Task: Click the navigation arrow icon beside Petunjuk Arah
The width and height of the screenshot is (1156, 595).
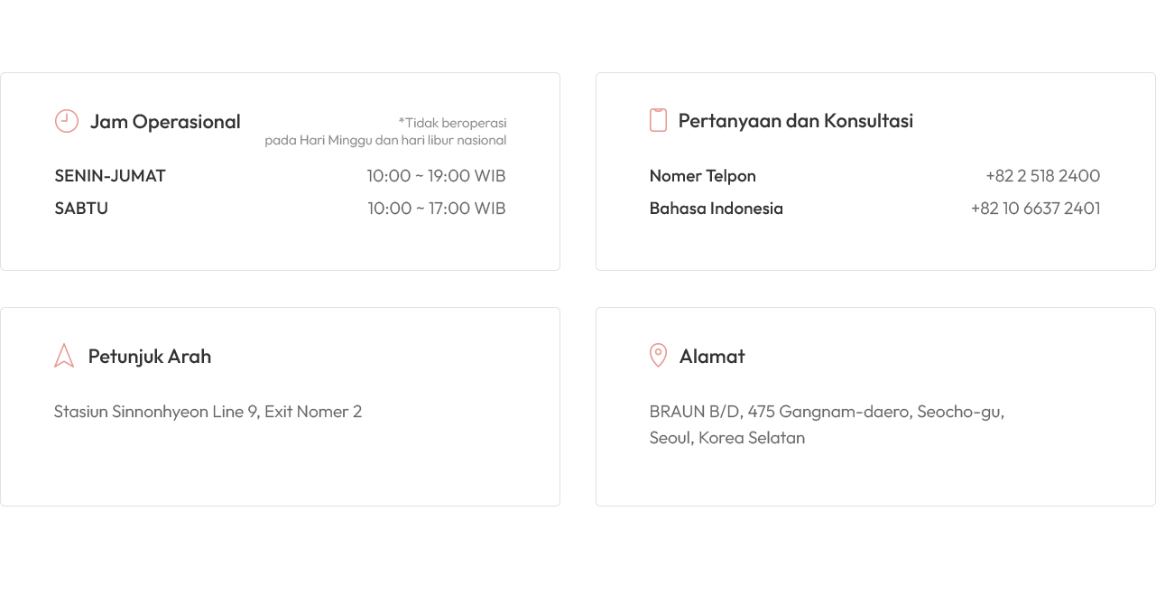Action: [64, 356]
